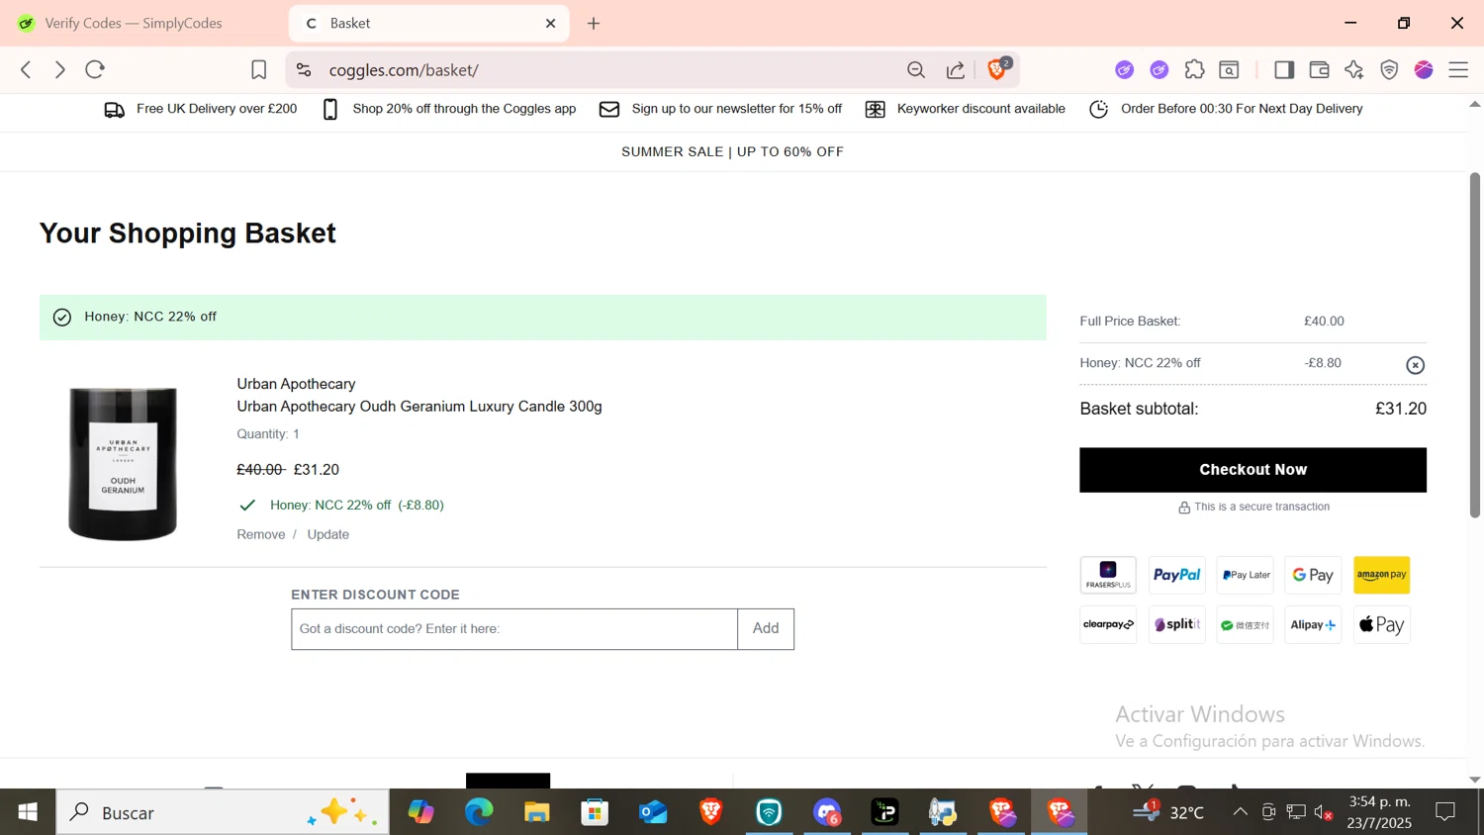Click the Buscar taskbar search box
1484x835 pixels.
click(223, 812)
